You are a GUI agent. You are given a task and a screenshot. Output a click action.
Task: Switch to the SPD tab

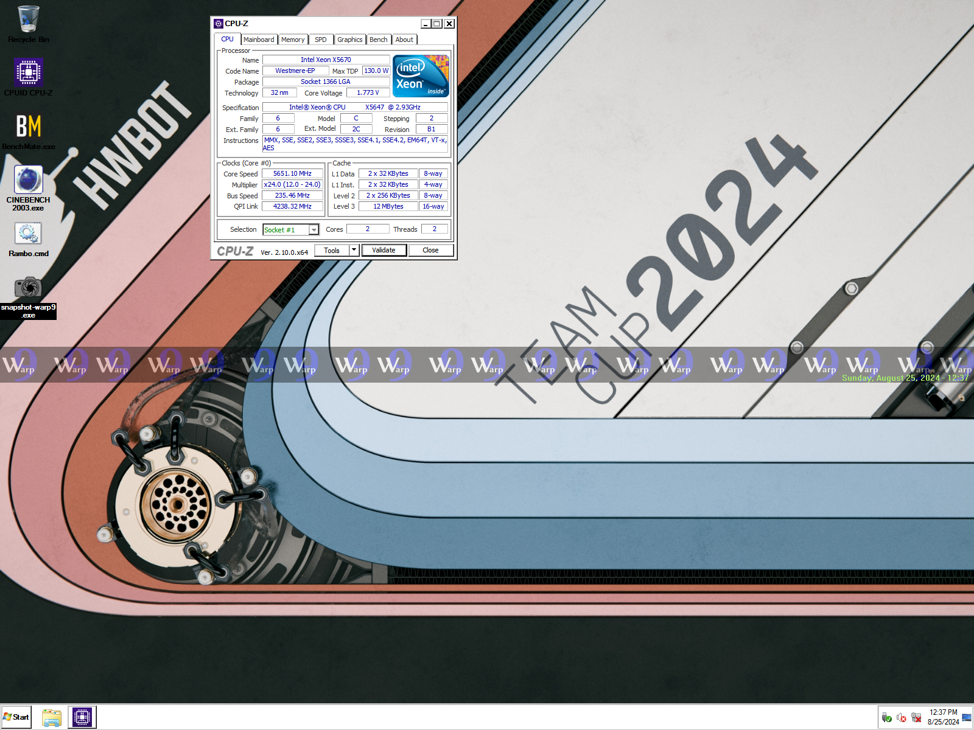321,40
